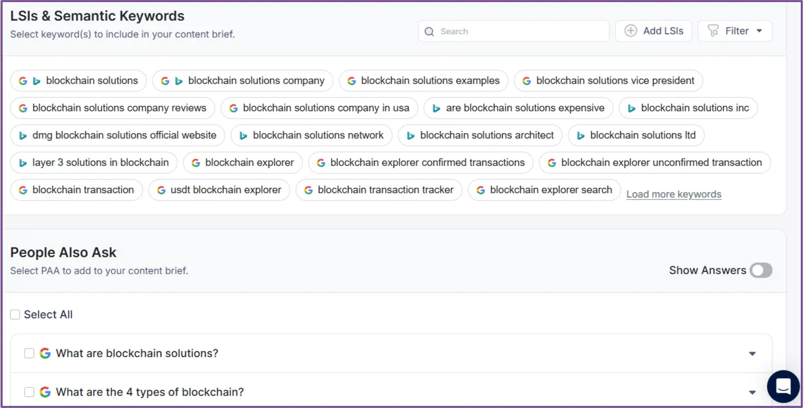804x408 pixels.
Task: Enable the Show Answers toggle
Action: click(x=761, y=270)
